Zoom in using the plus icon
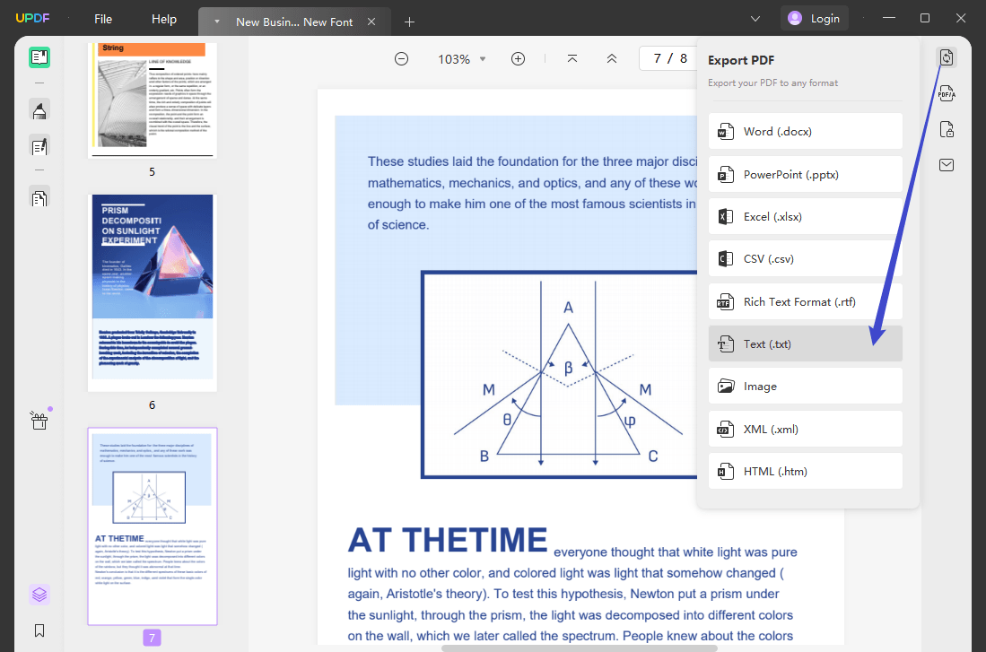986x652 pixels. tap(518, 58)
